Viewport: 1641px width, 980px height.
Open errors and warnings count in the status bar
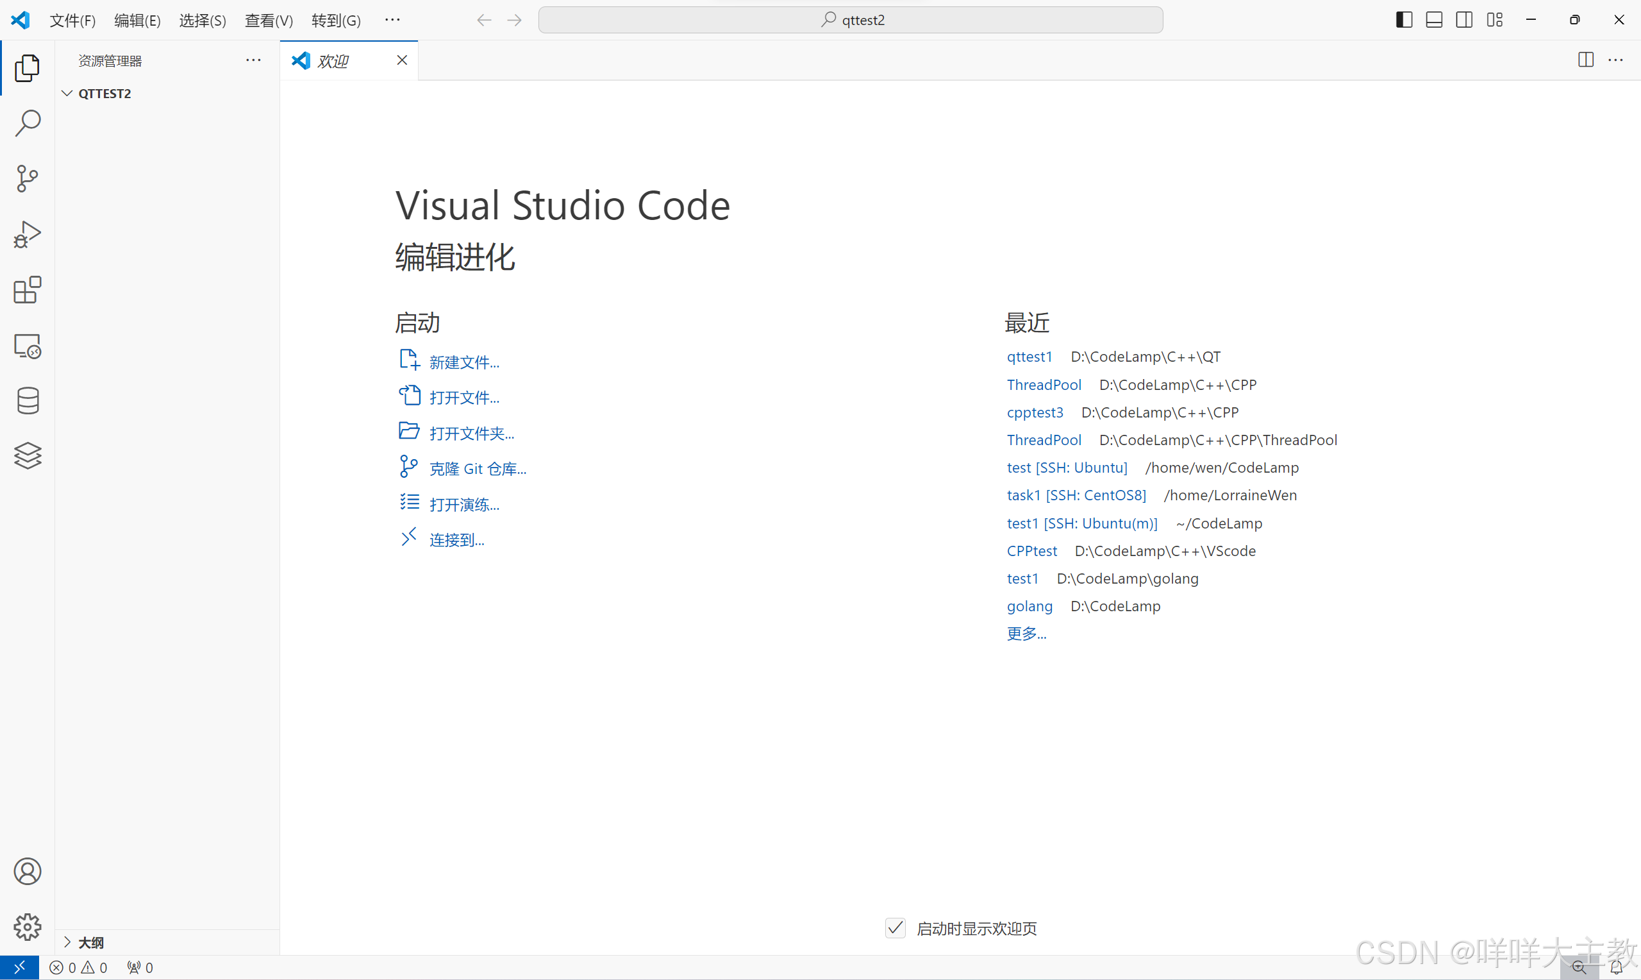[78, 968]
